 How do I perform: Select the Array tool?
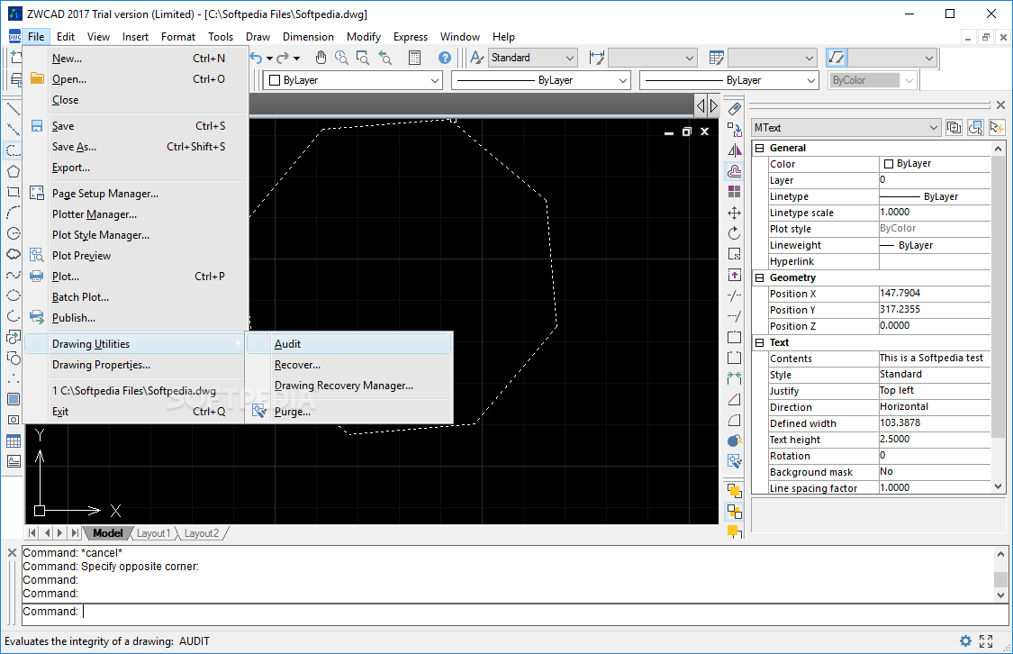[x=735, y=191]
